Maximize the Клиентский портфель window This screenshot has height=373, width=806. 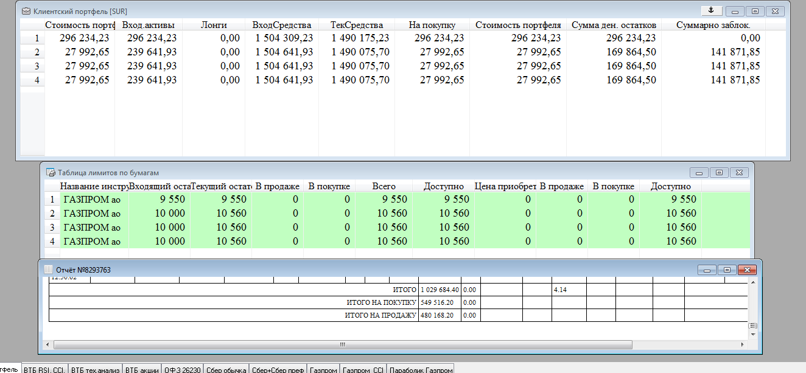[755, 11]
